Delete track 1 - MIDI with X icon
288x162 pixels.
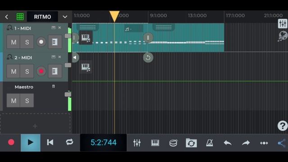point(59,27)
